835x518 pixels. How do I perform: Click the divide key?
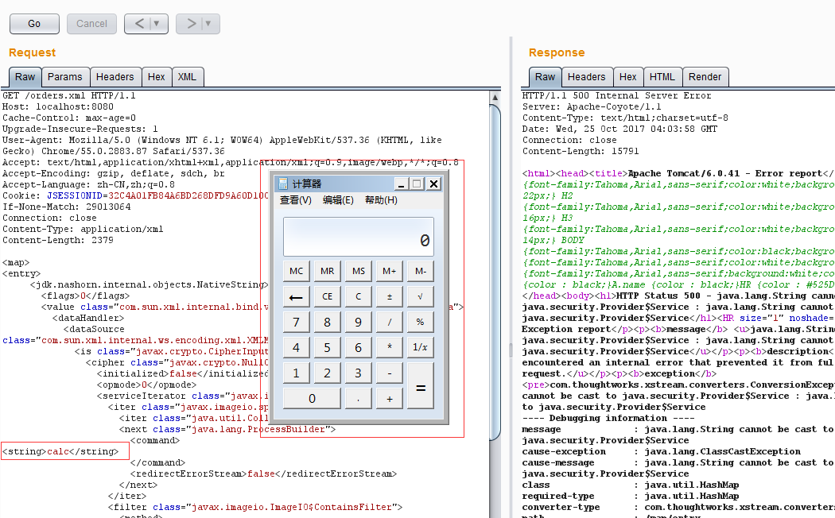(x=390, y=323)
